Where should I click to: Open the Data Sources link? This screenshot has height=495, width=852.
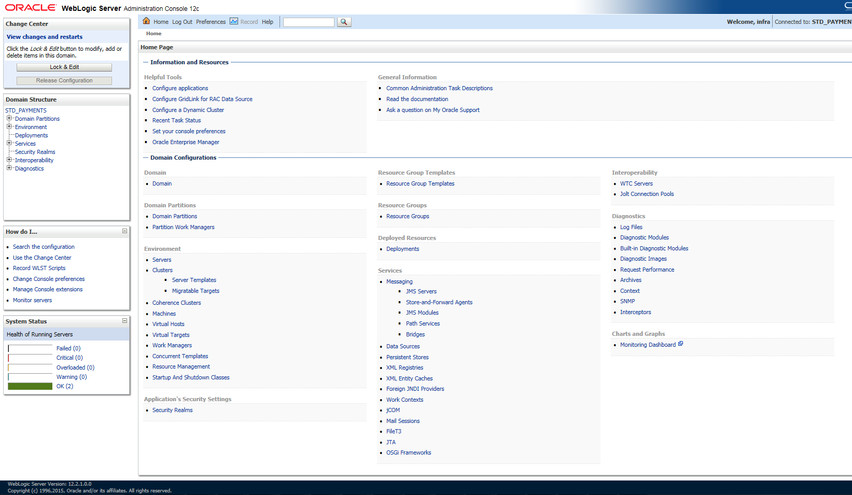(403, 346)
